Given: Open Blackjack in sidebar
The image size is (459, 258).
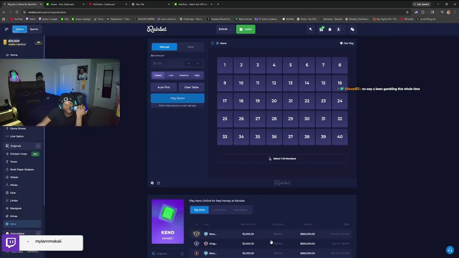Looking at the screenshot, I should point(22,208).
